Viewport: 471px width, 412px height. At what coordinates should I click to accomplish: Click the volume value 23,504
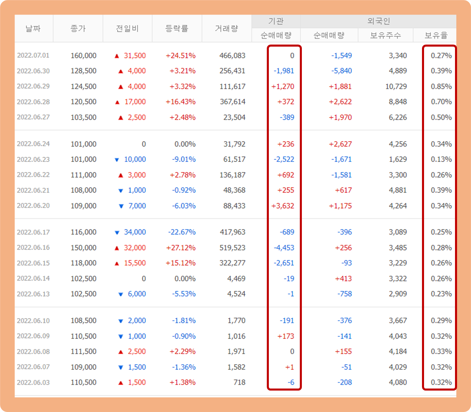click(x=234, y=117)
